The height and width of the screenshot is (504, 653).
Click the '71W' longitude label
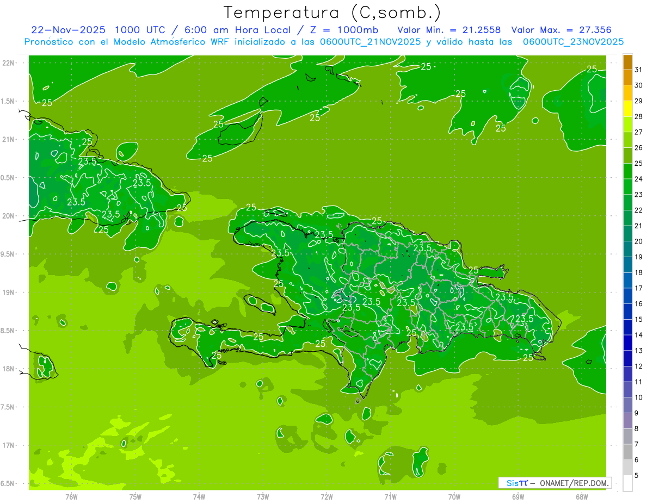click(x=390, y=496)
